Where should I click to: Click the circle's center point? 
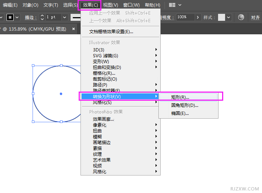61,94
